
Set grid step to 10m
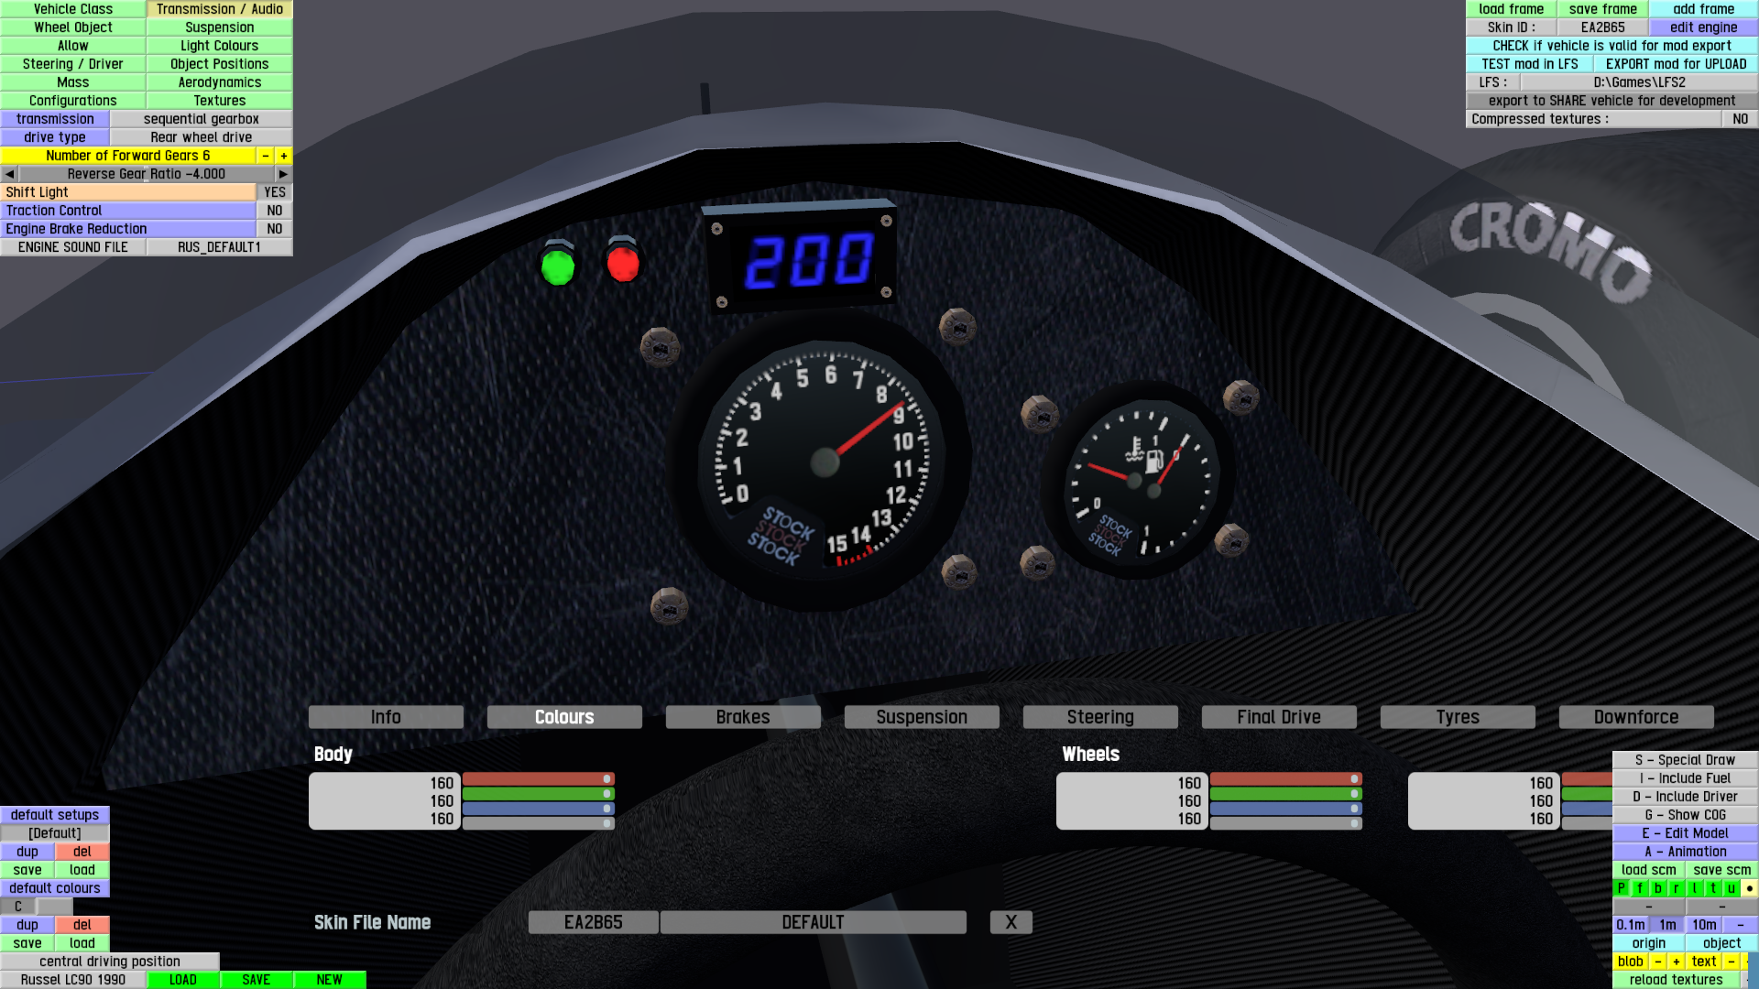point(1704,925)
